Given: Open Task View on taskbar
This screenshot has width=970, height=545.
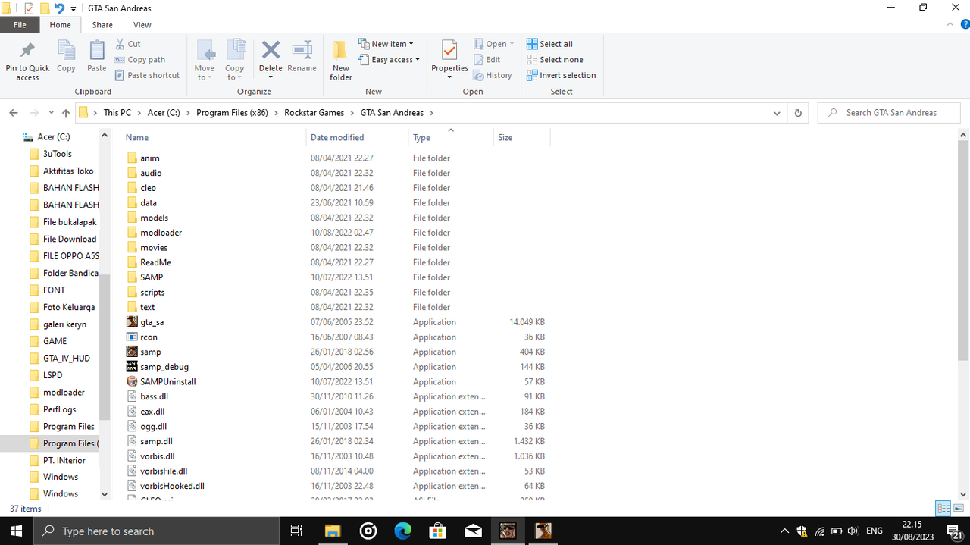Looking at the screenshot, I should (x=296, y=531).
